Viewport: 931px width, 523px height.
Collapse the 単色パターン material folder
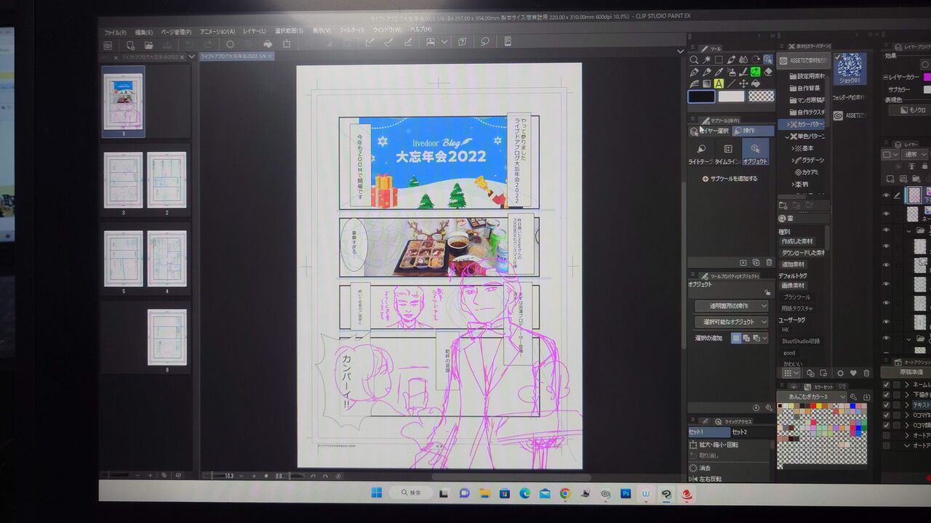(x=788, y=136)
